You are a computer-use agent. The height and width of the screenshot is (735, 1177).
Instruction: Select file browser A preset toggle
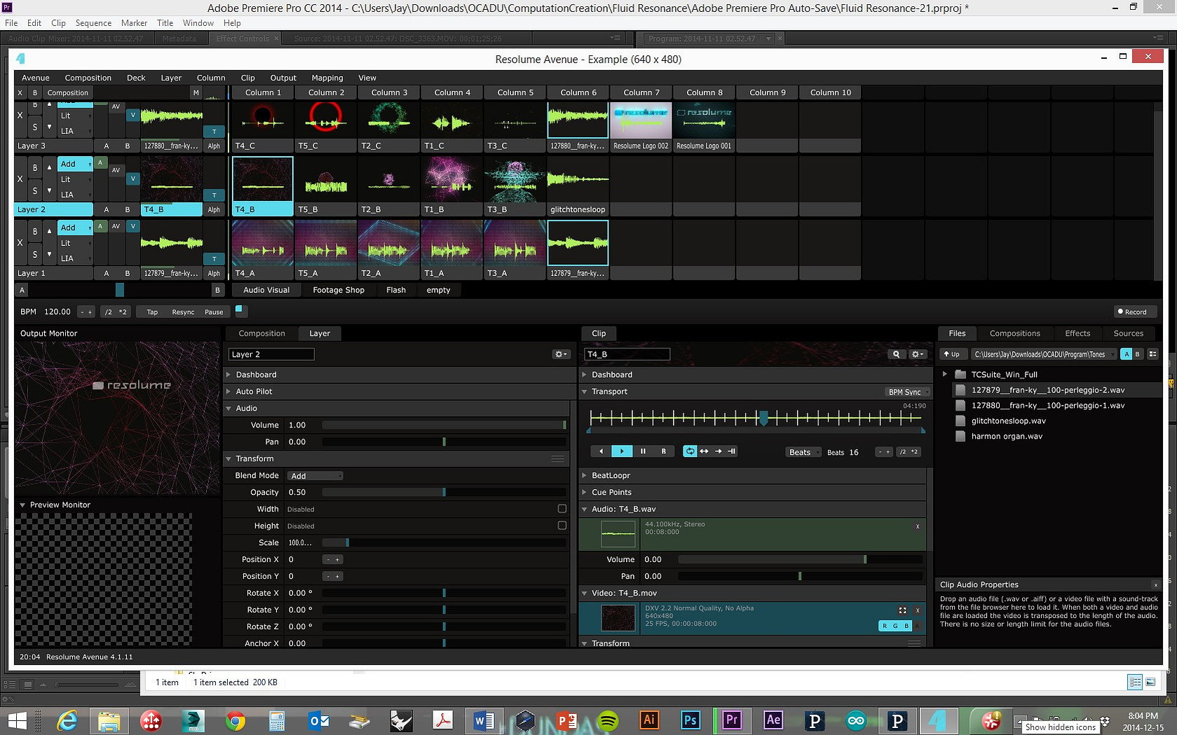tap(1126, 355)
